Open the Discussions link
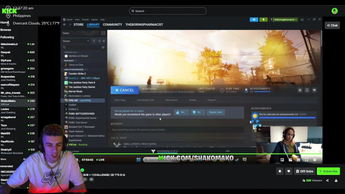The width and height of the screenshot is (345, 194). tap(171, 100)
